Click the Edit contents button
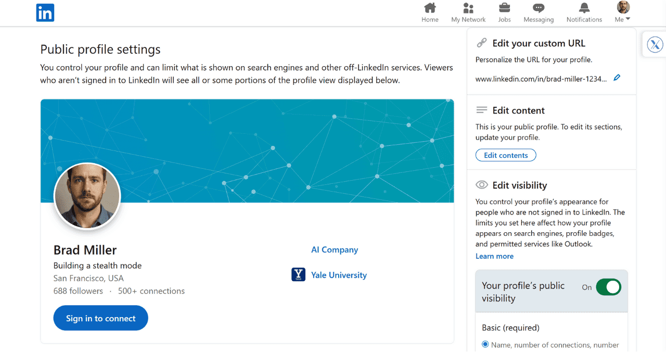666x352 pixels. [505, 155]
